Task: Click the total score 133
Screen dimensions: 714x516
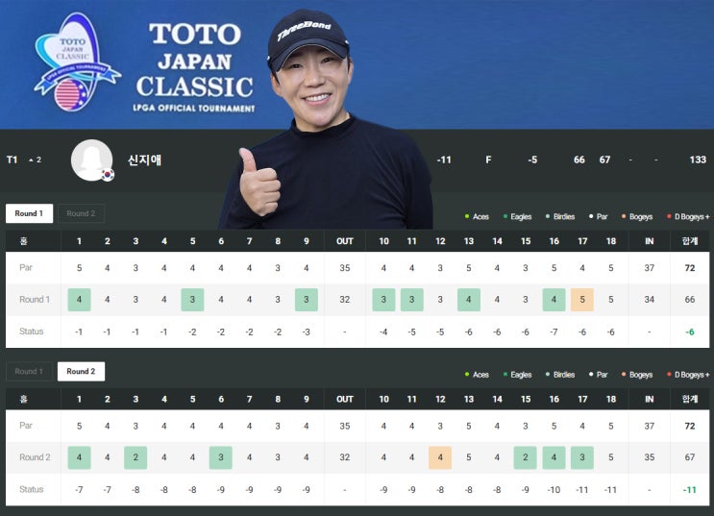Action: (698, 160)
